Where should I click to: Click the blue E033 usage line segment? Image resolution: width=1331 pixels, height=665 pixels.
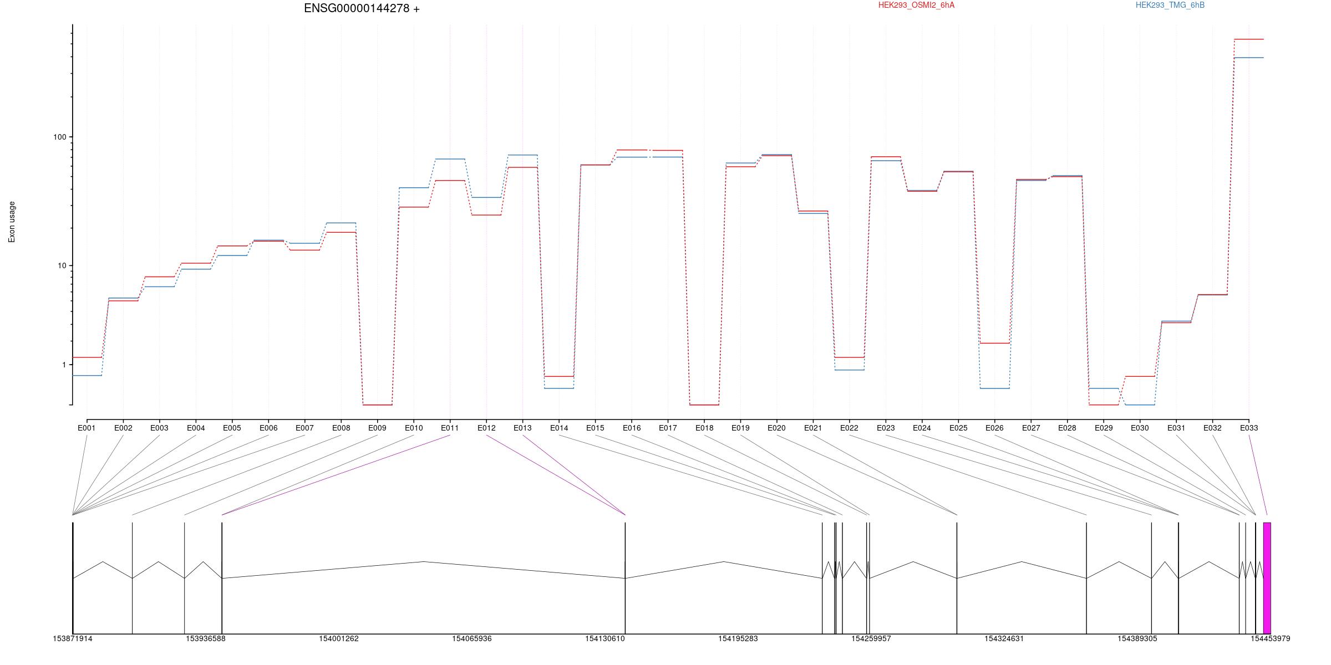1249,58
